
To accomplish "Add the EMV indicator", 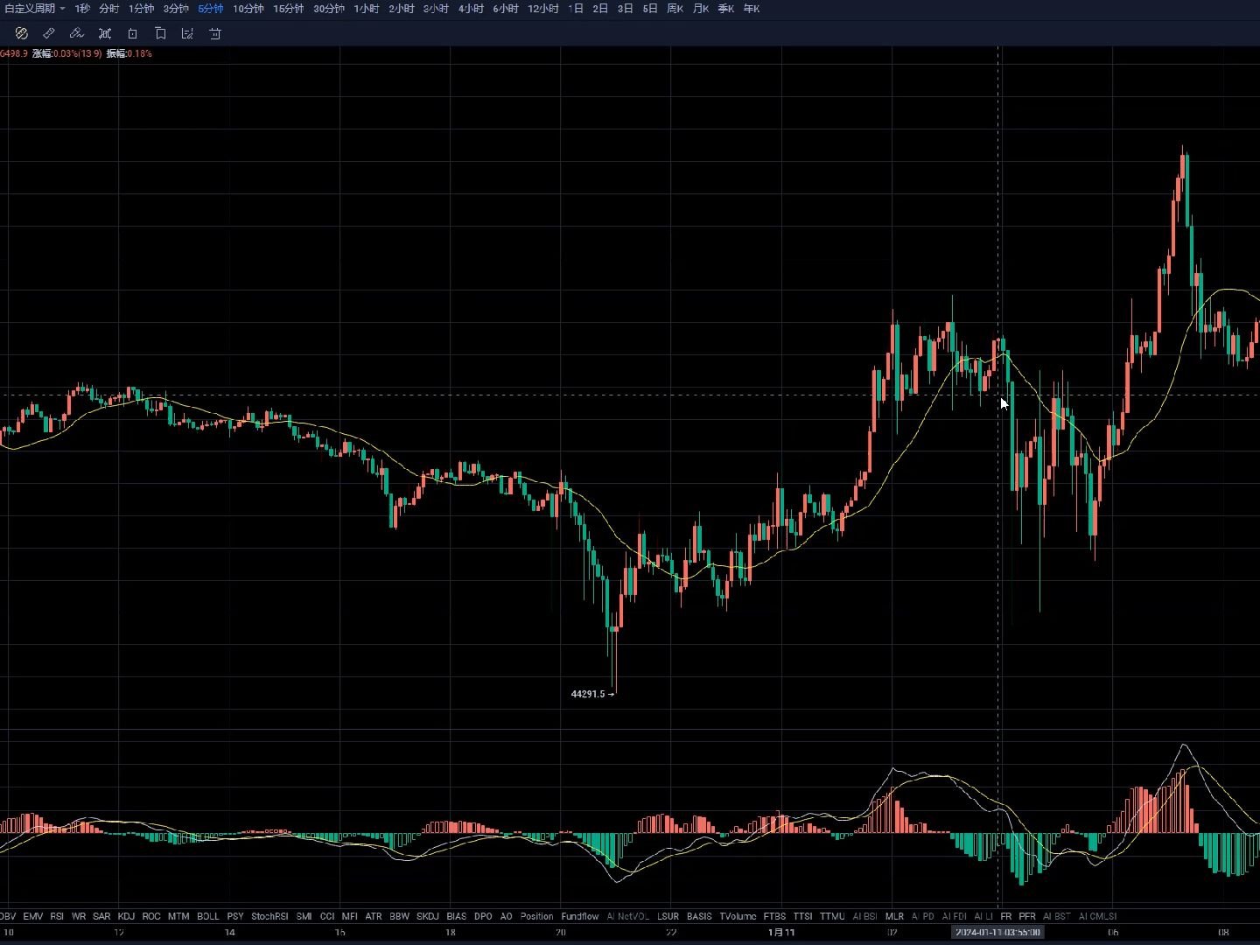I will pos(33,916).
